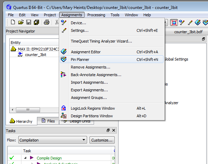The image size is (208, 164).
Task: Open Design Partitions Window entry
Action: point(112,116)
